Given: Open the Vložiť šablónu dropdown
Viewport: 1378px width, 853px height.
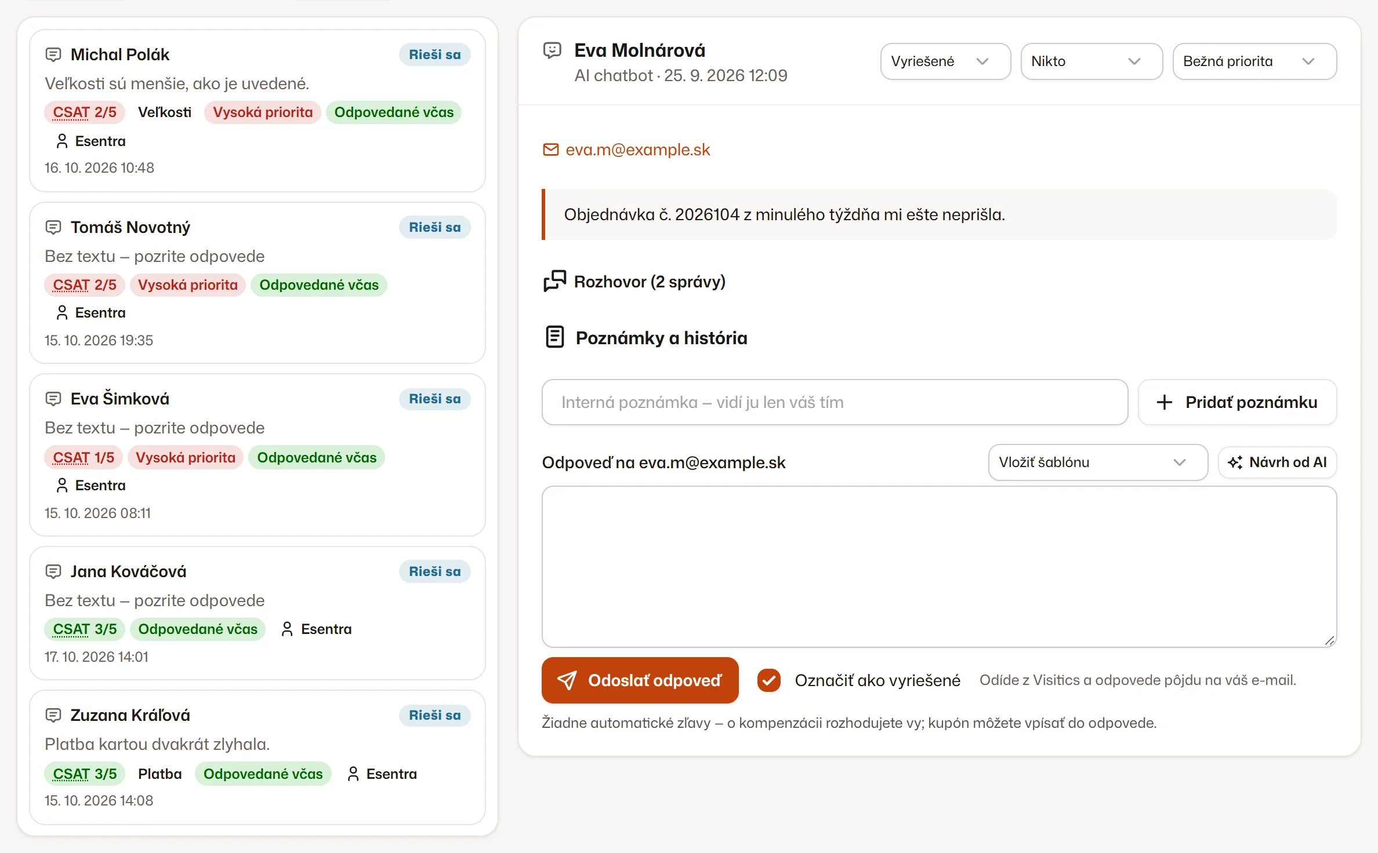Looking at the screenshot, I should (1098, 462).
